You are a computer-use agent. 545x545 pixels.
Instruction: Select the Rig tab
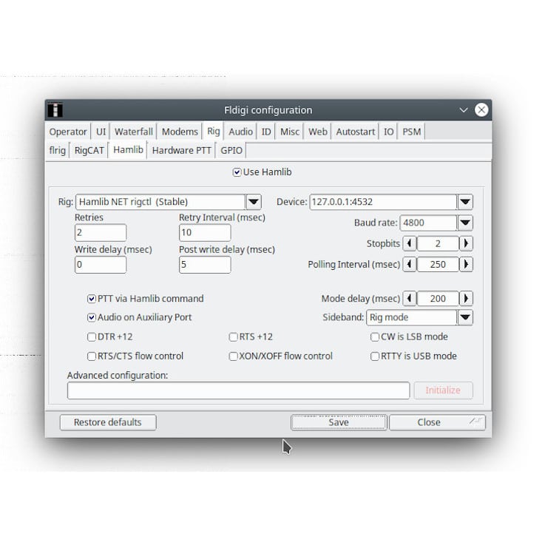[214, 131]
